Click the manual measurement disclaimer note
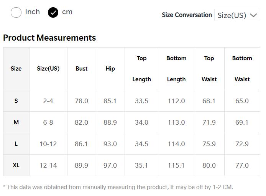The image size is (266, 196). point(118,187)
